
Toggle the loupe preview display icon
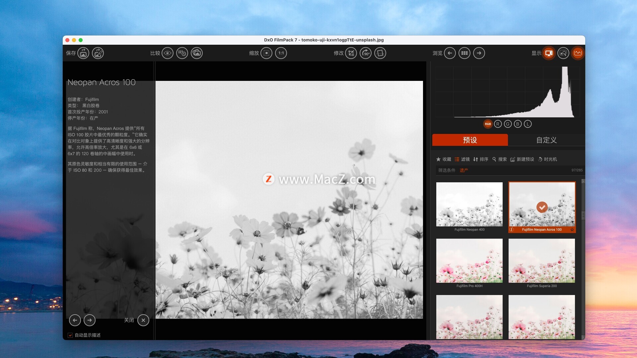(x=563, y=53)
